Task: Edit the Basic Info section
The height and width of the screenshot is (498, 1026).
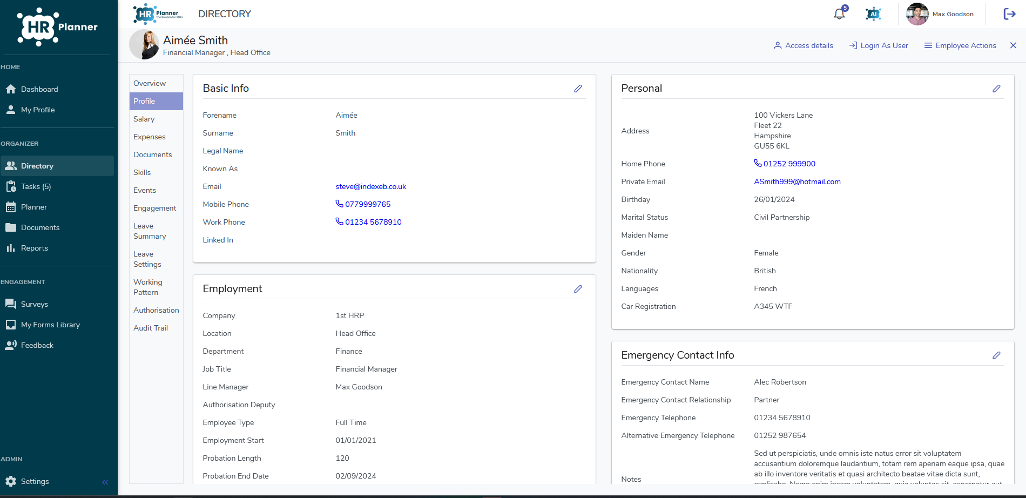Action: tap(578, 89)
